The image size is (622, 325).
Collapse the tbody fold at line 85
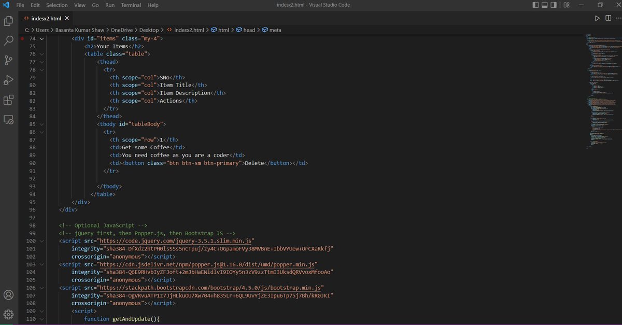tap(42, 124)
